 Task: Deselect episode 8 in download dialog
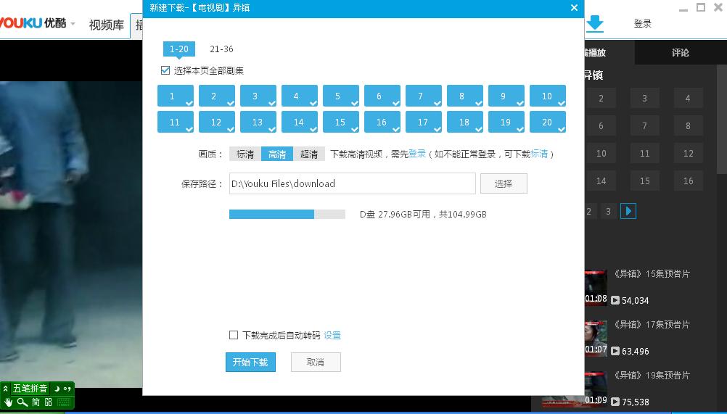(464, 96)
